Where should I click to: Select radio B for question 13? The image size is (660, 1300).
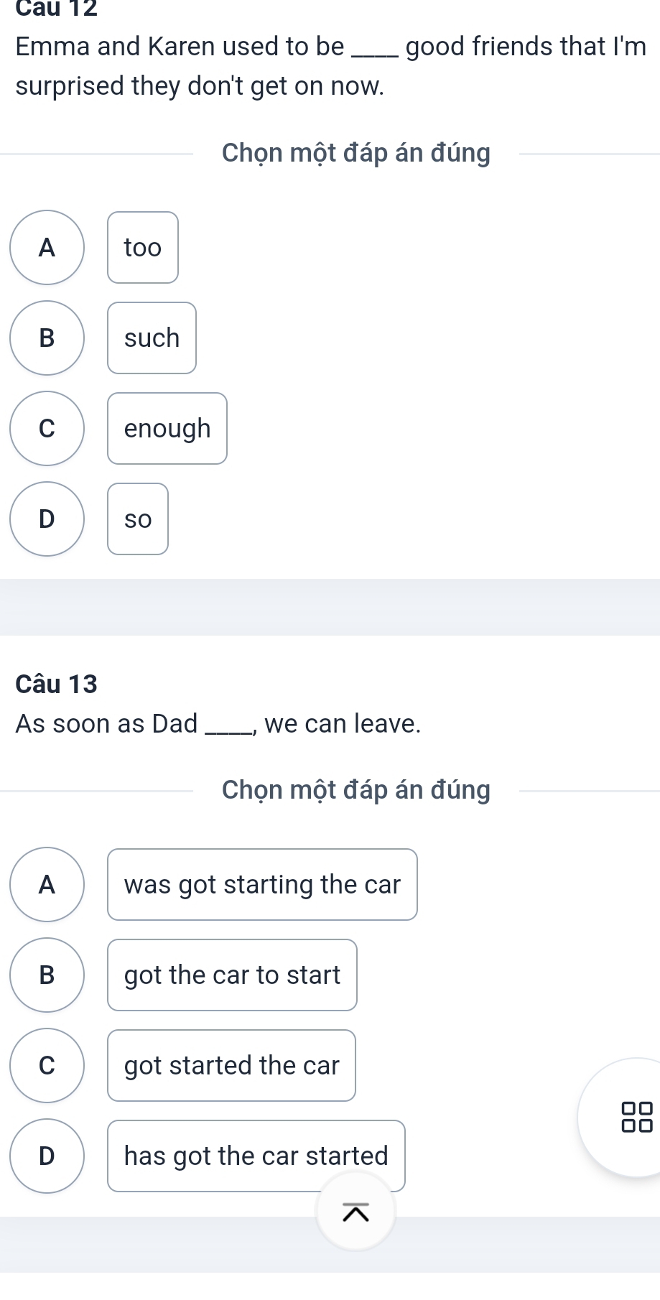tap(47, 975)
